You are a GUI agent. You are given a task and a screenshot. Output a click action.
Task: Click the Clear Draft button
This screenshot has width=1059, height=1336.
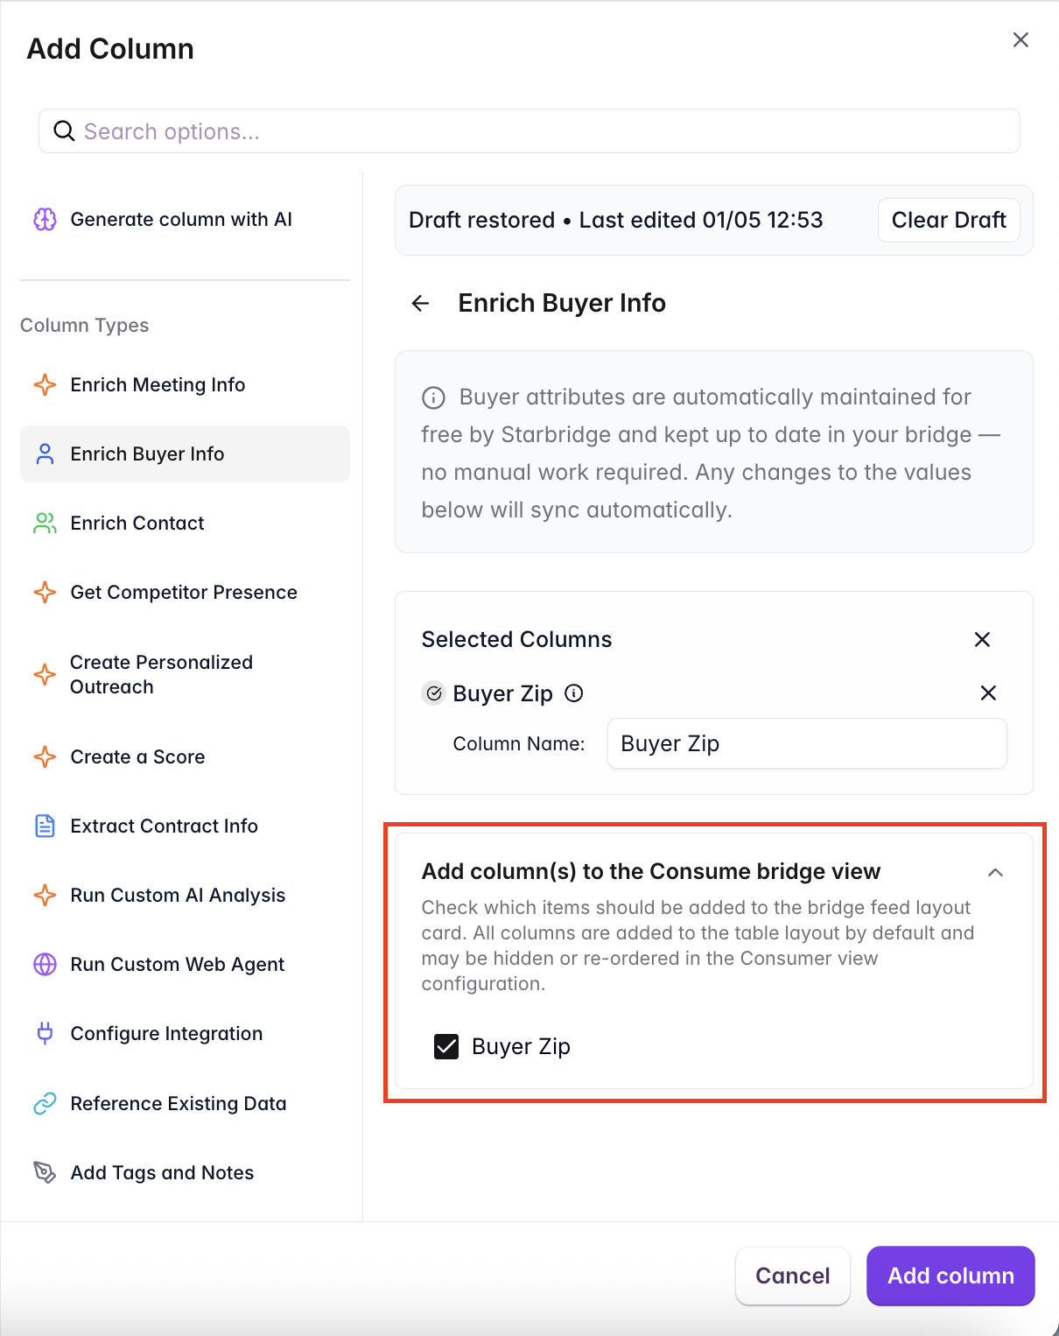tap(949, 220)
